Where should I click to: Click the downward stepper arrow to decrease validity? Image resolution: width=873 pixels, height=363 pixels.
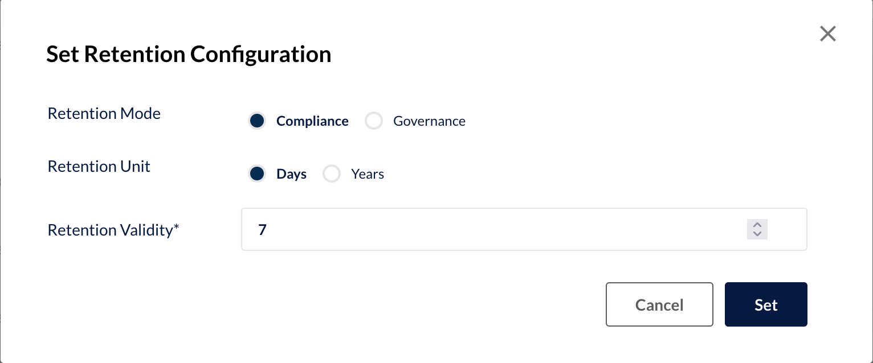point(757,233)
